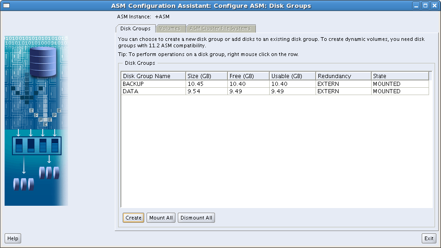This screenshot has height=248, width=441.
Task: Maximize the ASM Configuration Assistant window
Action: pyautogui.click(x=425, y=6)
